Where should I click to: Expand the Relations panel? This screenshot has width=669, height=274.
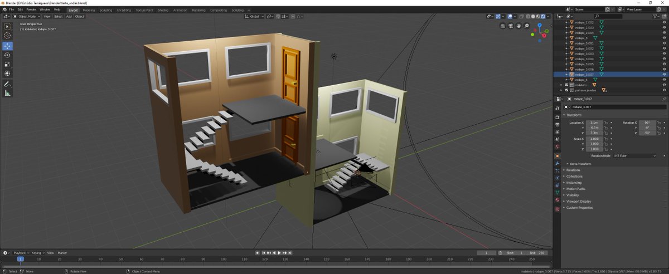[573, 170]
